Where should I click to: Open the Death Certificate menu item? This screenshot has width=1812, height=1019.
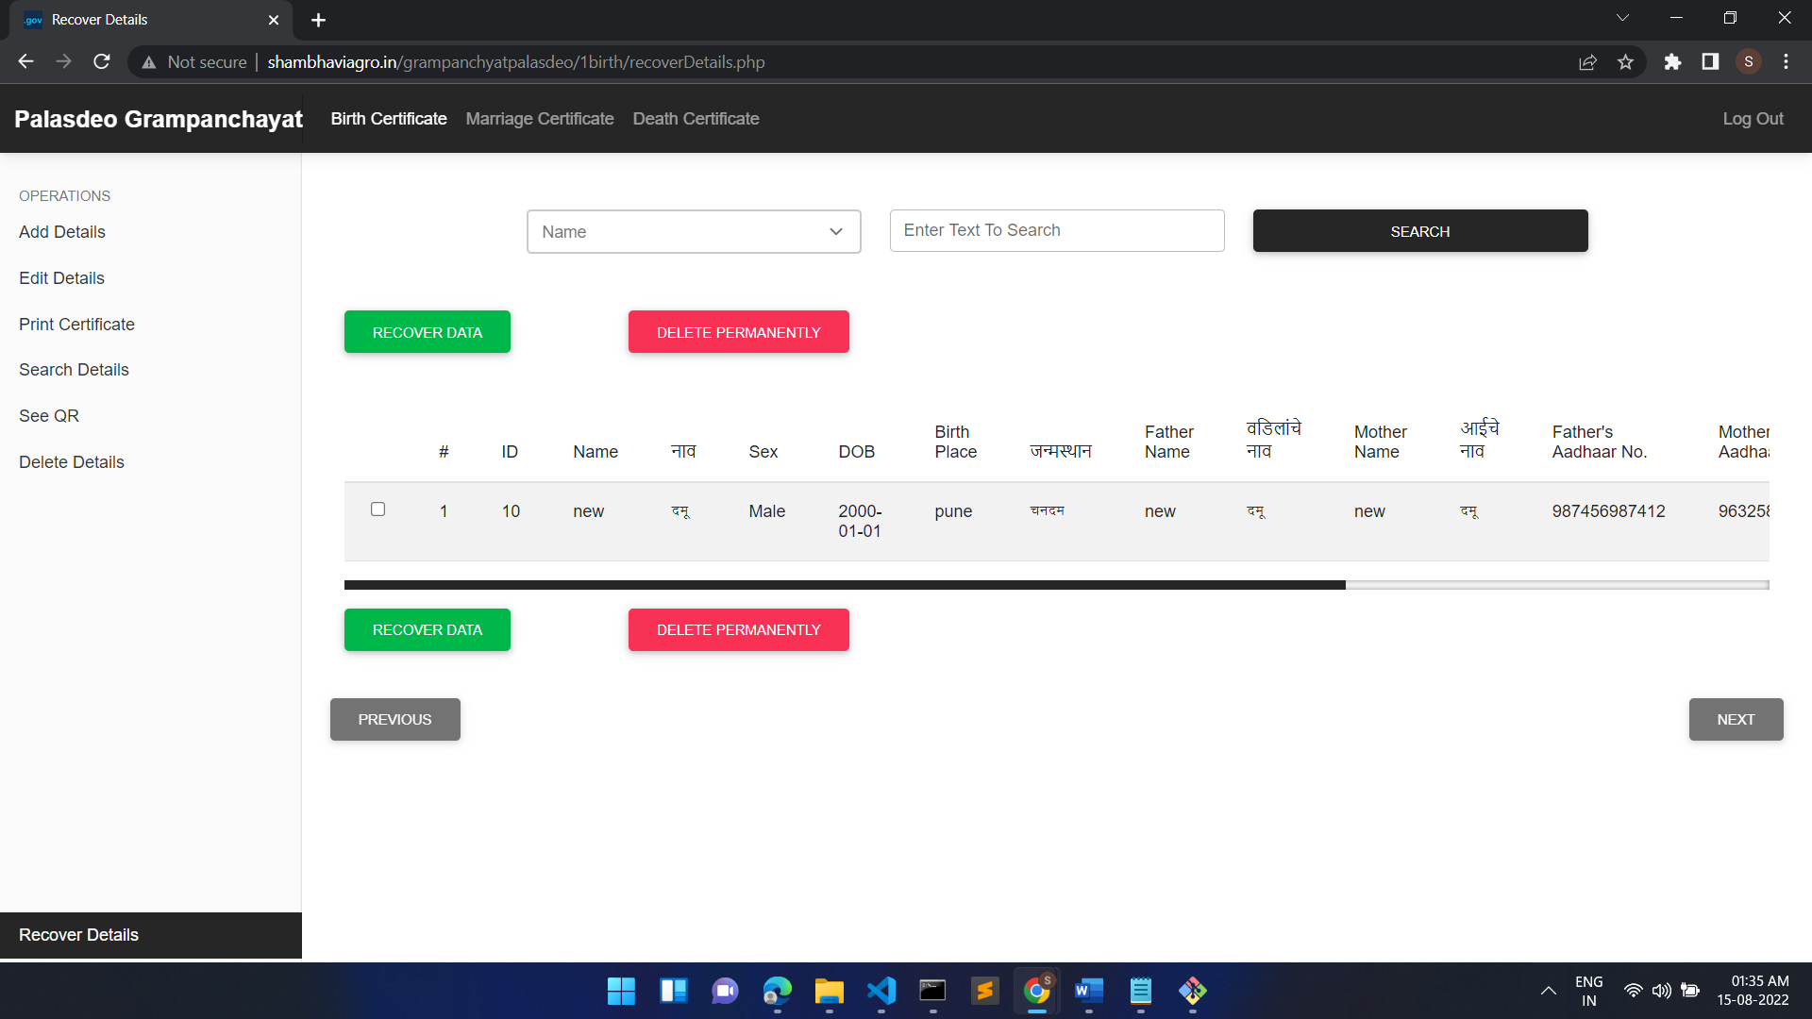point(696,119)
